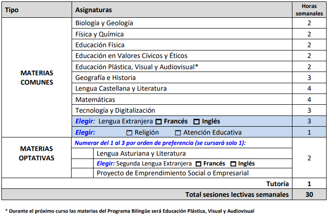Check Inglés for Segunda Lengua Extranjera

(233, 164)
